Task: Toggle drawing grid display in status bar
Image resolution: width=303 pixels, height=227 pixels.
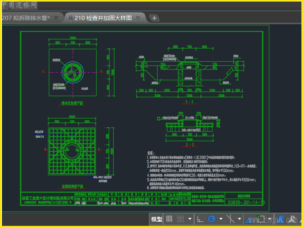Action: (x=169, y=219)
